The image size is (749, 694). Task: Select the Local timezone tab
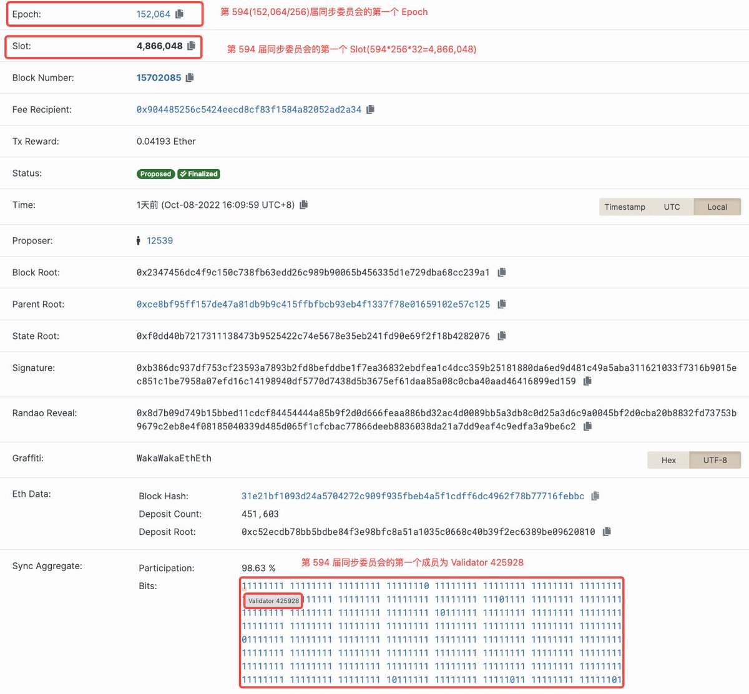(x=717, y=207)
